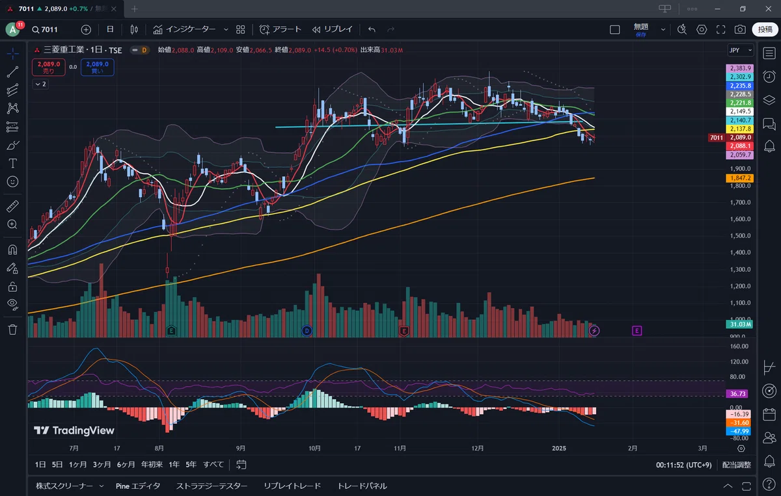
Task: Open the compare or add symbol plus button
Action: point(86,29)
